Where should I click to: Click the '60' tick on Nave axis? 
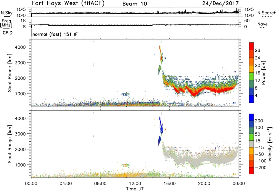point(247,21)
